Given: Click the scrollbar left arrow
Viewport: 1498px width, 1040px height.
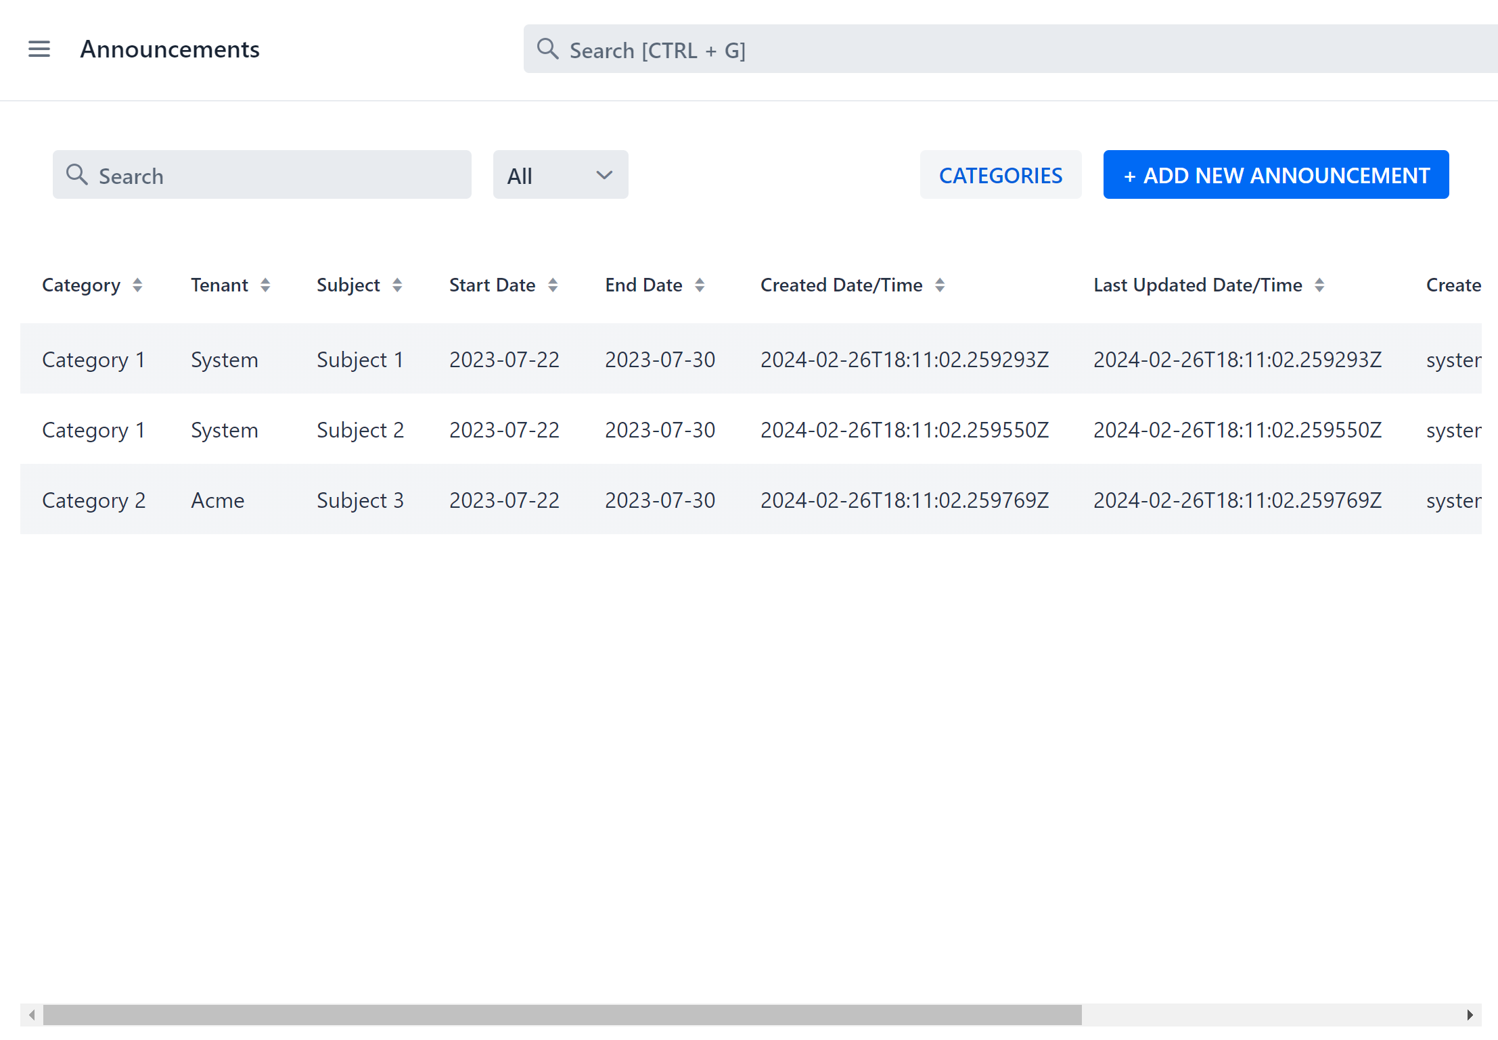Looking at the screenshot, I should click(32, 1014).
